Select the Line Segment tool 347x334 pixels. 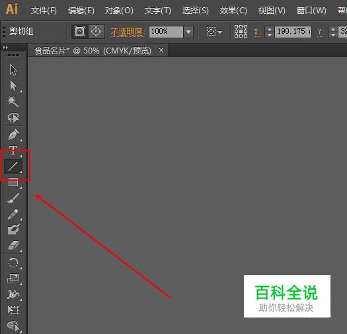(x=13, y=166)
